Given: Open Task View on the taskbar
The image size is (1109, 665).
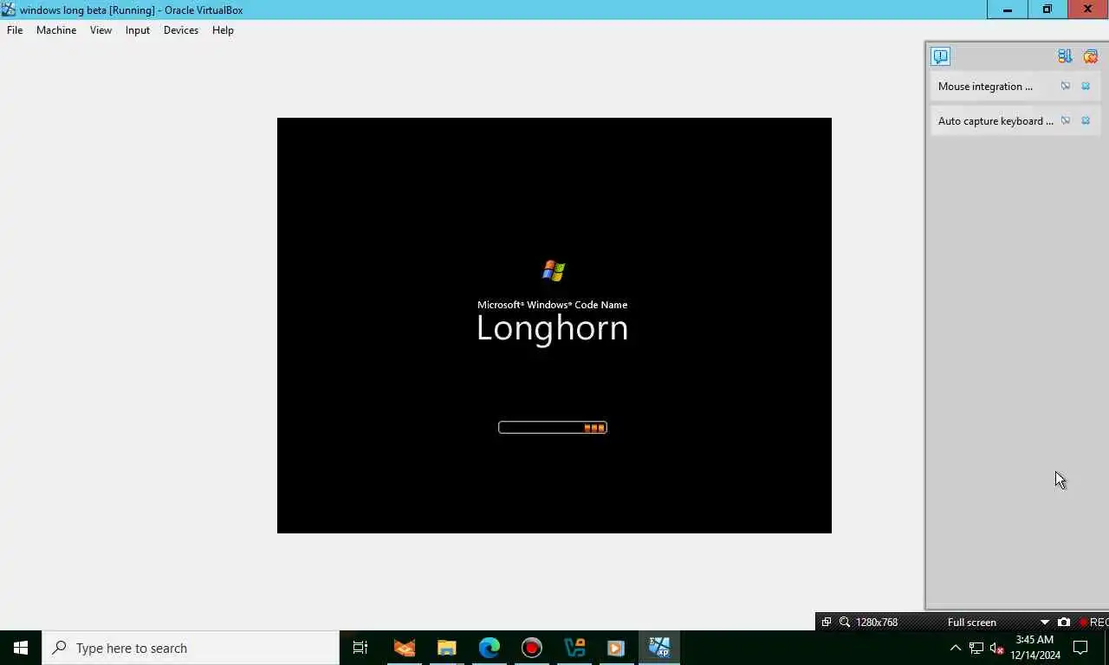Looking at the screenshot, I should pyautogui.click(x=360, y=648).
